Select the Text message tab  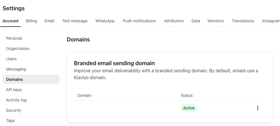pos(75,21)
